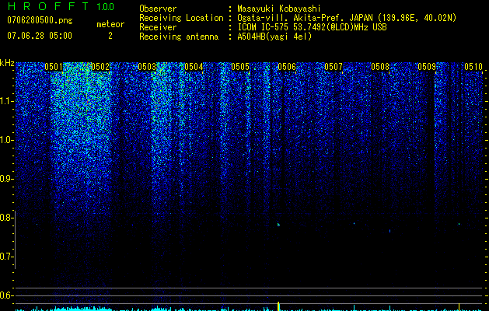Click the meteor echo just after 0506
Image resolution: width=489 pixels, height=311 pixels.
pos(278,224)
